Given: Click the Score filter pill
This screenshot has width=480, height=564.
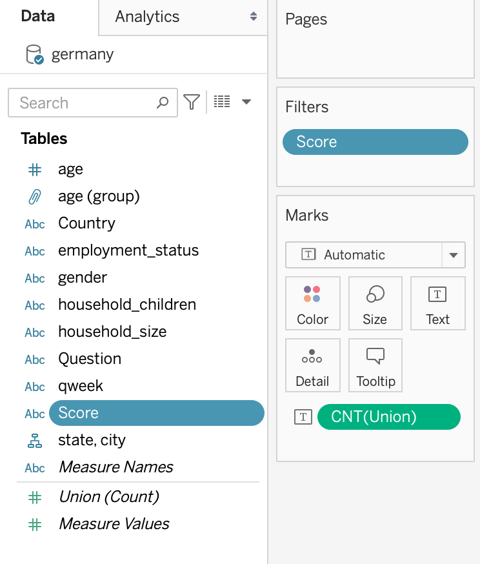Looking at the screenshot, I should point(375,142).
